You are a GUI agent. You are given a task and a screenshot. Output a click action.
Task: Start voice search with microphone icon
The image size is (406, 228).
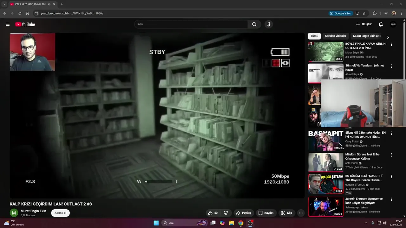click(269, 24)
